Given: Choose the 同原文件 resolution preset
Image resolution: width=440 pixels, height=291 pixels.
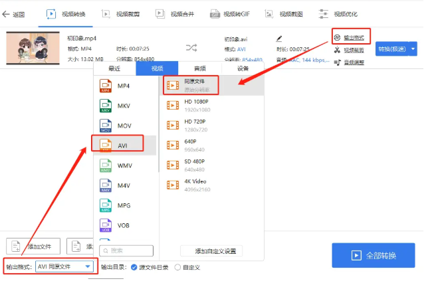Looking at the screenshot, I should [212, 85].
